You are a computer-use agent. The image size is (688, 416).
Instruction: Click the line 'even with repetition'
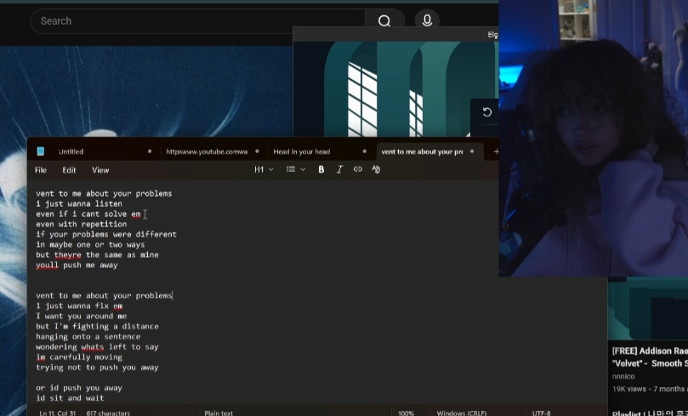point(81,224)
